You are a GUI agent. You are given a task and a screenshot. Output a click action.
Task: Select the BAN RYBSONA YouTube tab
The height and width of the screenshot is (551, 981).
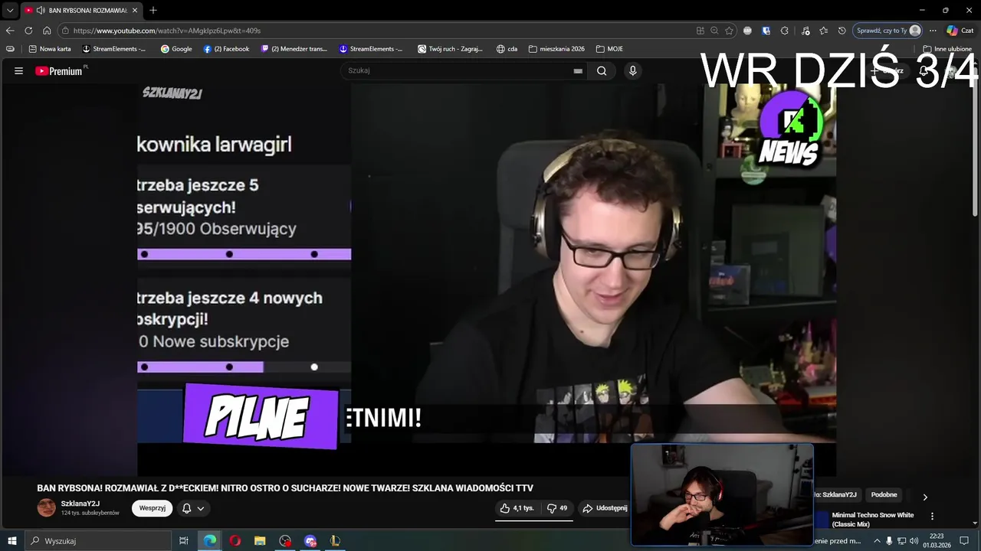coord(81,11)
